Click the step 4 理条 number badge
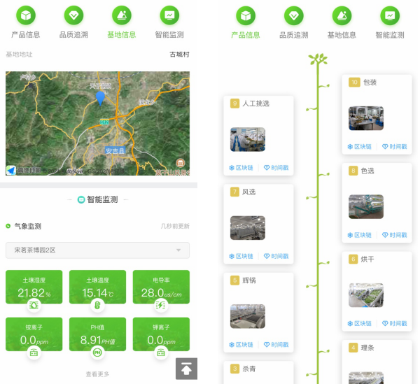This screenshot has height=384, width=420. click(x=353, y=348)
